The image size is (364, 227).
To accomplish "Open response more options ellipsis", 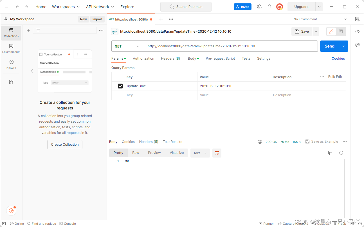I will point(345,142).
